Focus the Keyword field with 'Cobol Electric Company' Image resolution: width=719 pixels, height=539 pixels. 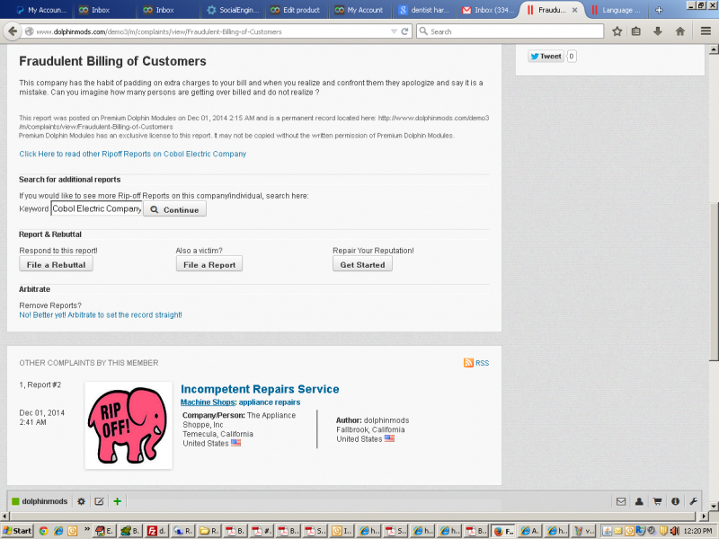(97, 209)
